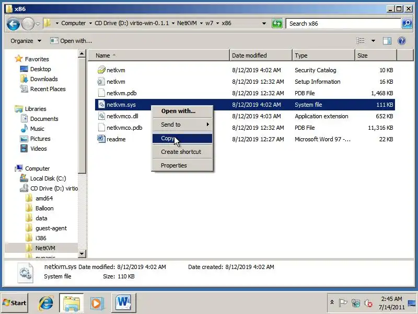The width and height of the screenshot is (418, 314).
Task: Open Windows Media Player from the taskbar
Action: 97,303
